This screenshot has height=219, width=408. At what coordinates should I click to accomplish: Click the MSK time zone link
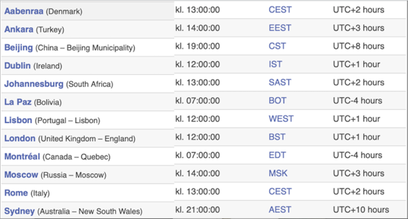278,173
